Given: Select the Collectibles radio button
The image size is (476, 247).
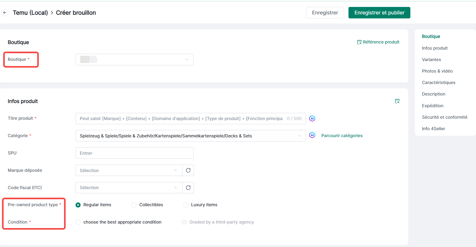Looking at the screenshot, I should 134,205.
